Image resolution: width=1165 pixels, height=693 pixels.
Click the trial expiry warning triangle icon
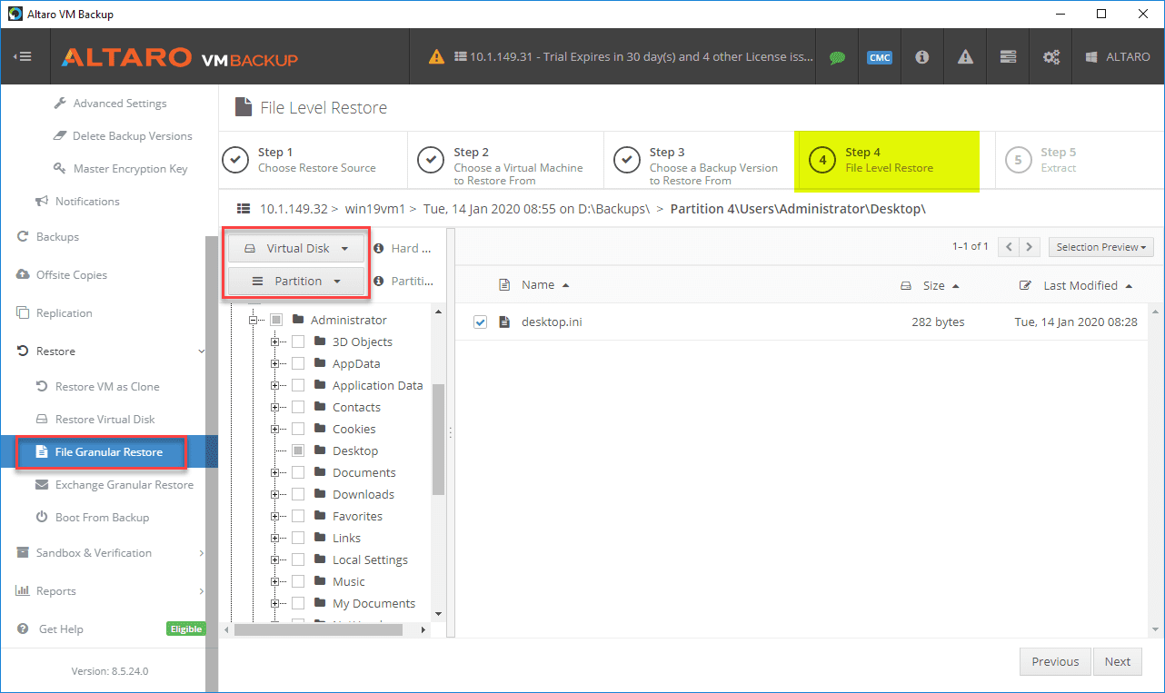pyautogui.click(x=437, y=56)
